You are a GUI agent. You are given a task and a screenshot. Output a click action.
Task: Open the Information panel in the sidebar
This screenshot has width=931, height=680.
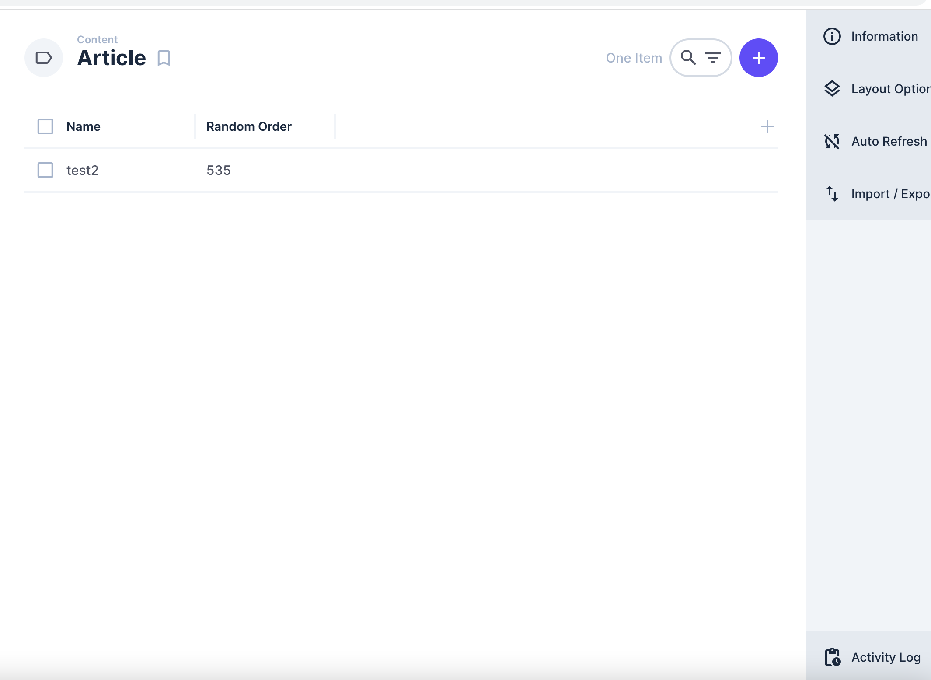point(884,36)
